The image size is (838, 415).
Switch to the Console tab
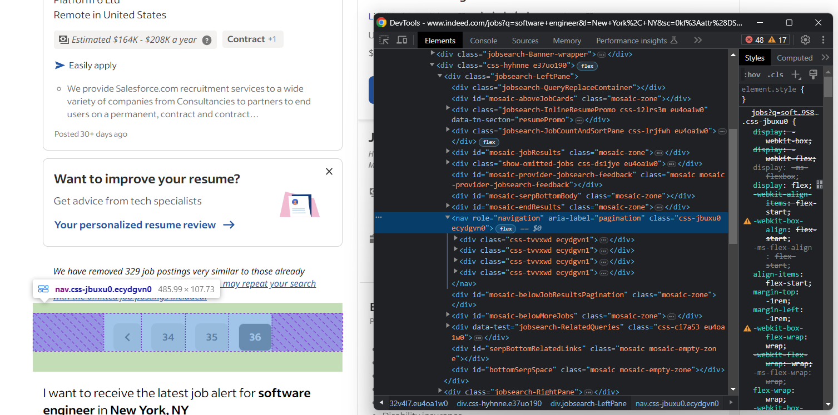pyautogui.click(x=483, y=40)
